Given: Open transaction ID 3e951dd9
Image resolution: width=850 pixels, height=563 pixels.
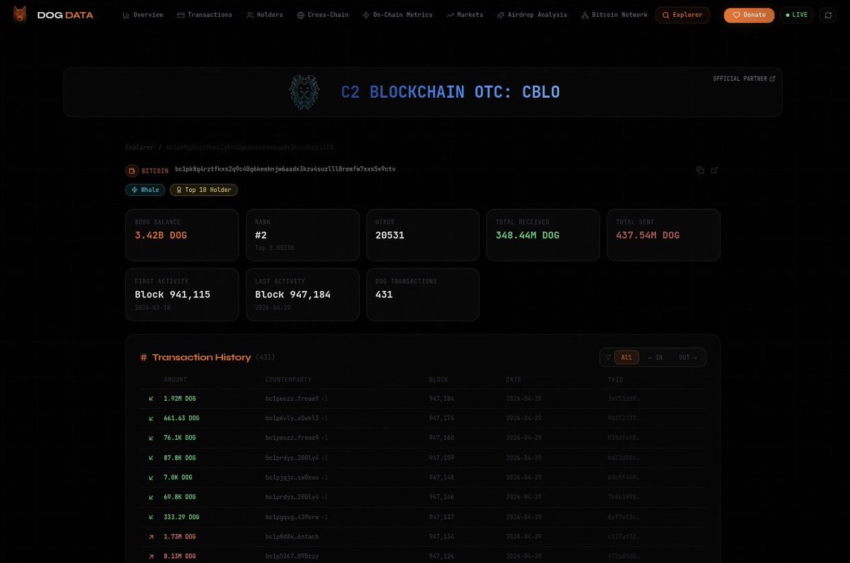Looking at the screenshot, I should pyautogui.click(x=623, y=399).
